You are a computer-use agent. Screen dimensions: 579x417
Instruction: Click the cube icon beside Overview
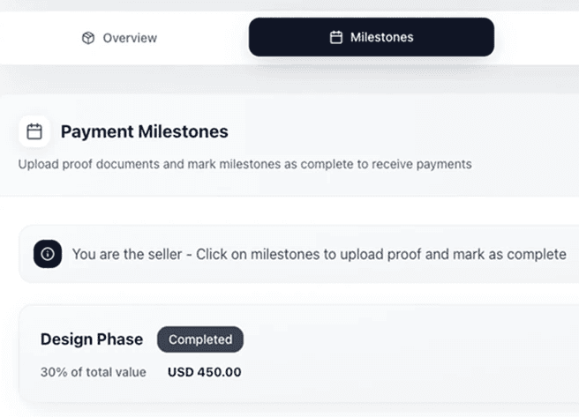coord(88,38)
